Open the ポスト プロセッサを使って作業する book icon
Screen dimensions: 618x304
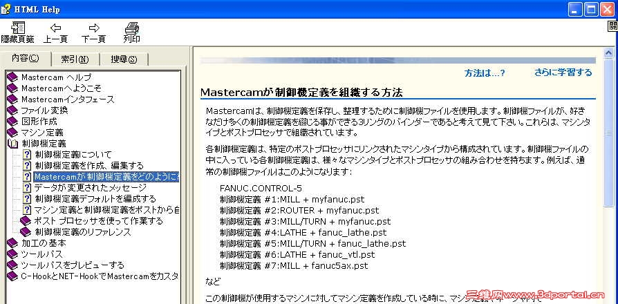pyautogui.click(x=25, y=220)
